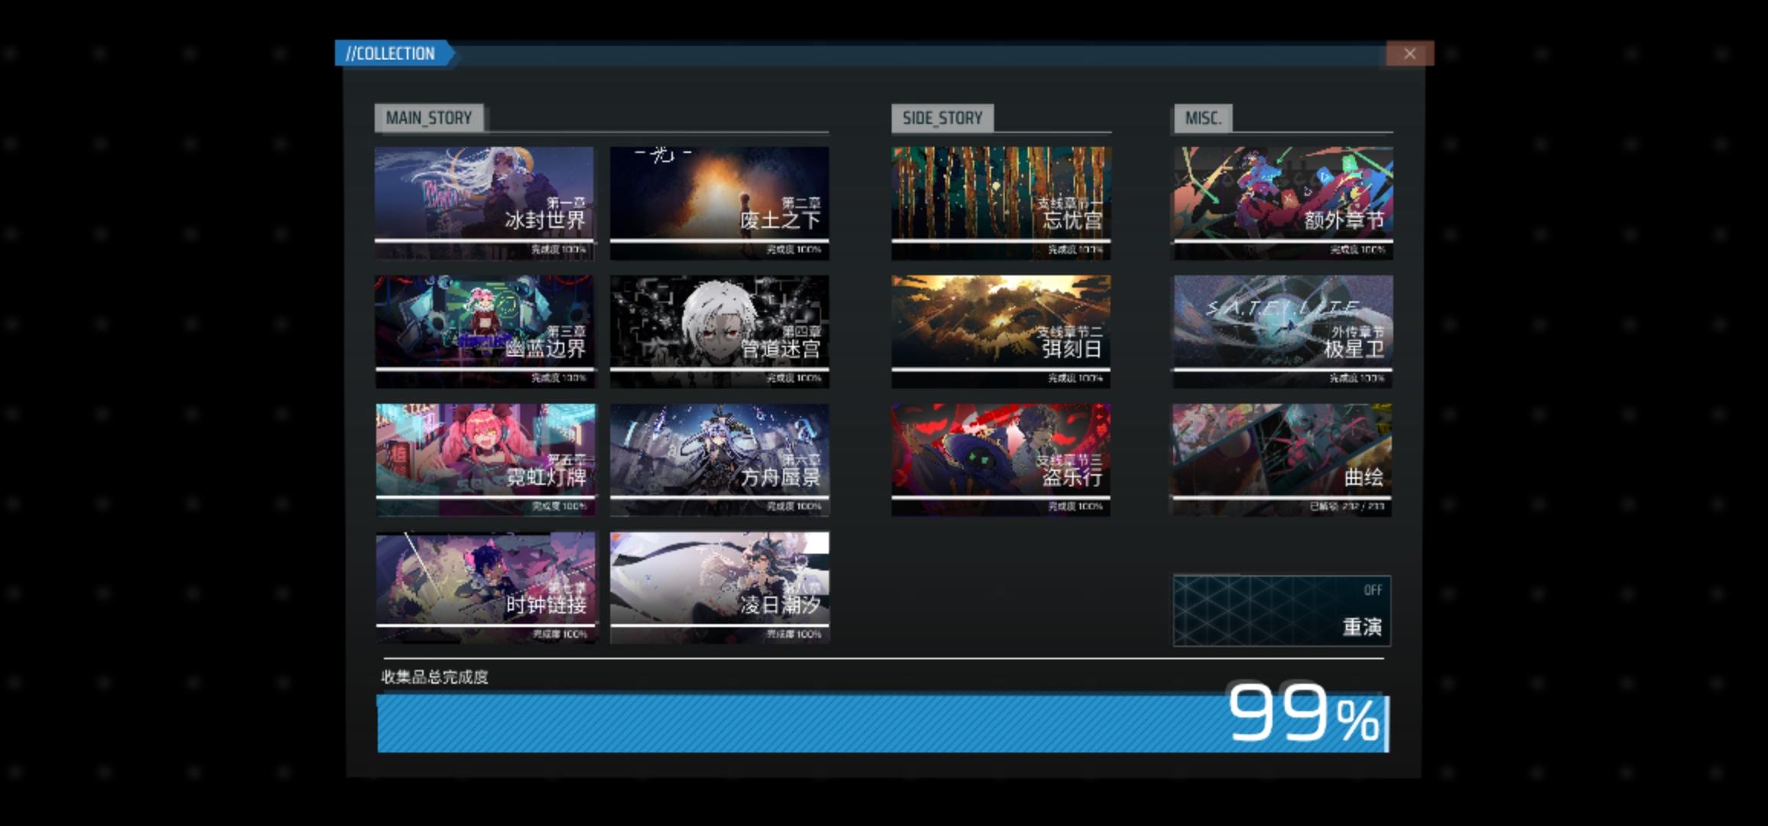
Task: Open the 霓虹灯牌 chapter five card
Action: pos(485,460)
